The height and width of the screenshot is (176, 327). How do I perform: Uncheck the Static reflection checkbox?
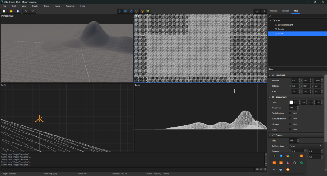(x=290, y=118)
